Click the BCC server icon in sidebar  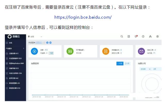coord(7,54)
